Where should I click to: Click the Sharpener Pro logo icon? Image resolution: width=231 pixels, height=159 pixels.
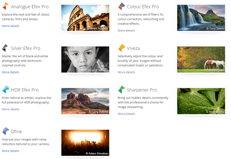click(x=121, y=89)
